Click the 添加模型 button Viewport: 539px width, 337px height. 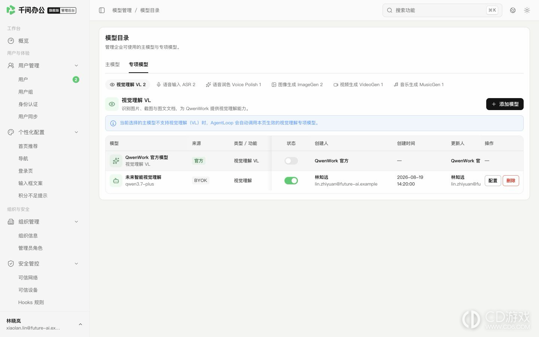pyautogui.click(x=505, y=104)
